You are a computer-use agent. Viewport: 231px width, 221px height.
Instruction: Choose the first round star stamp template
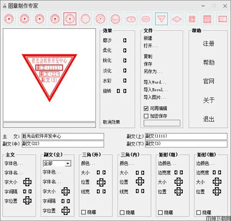click(9, 19)
